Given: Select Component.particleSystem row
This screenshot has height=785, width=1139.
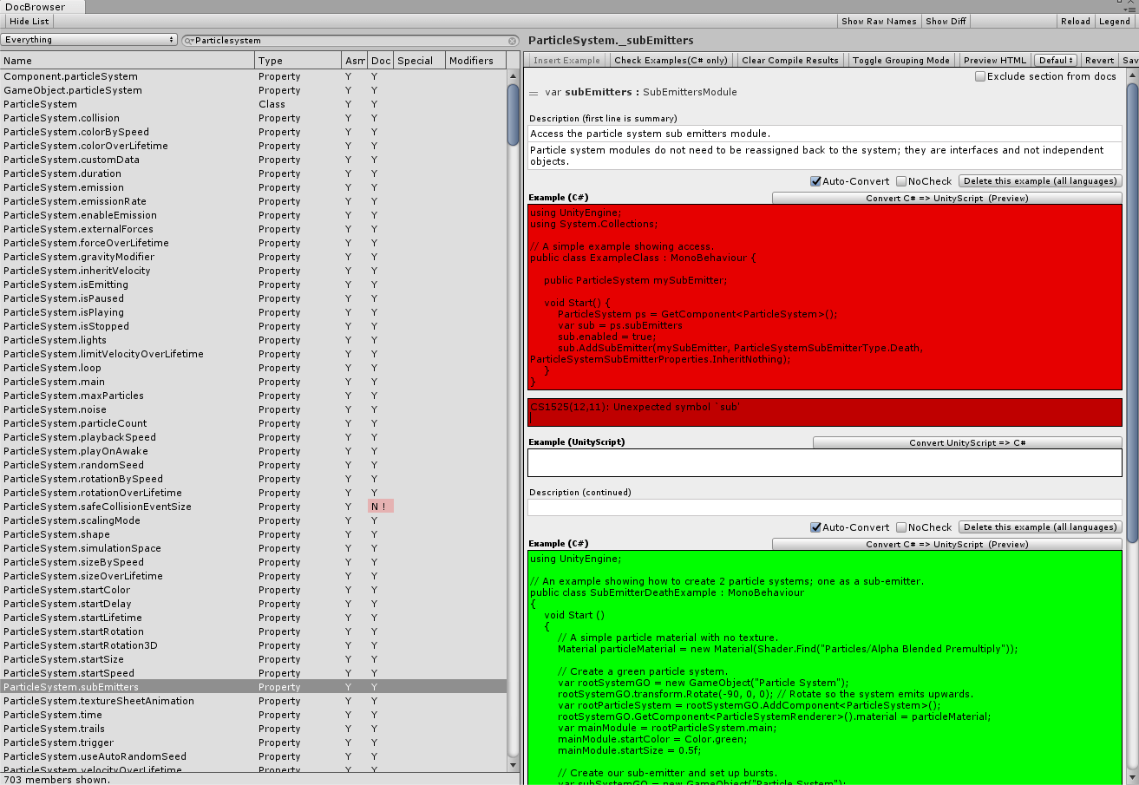Looking at the screenshot, I should [x=253, y=76].
